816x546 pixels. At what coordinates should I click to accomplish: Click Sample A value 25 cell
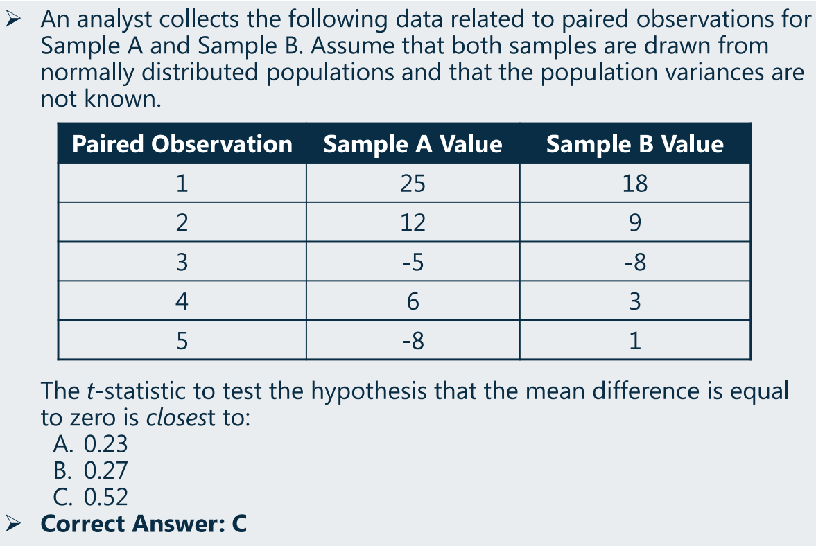(x=413, y=183)
